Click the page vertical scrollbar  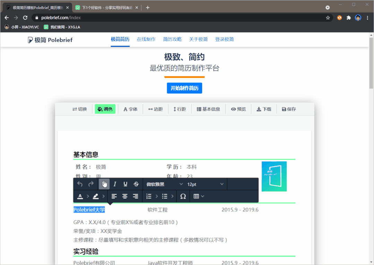[371, 63]
